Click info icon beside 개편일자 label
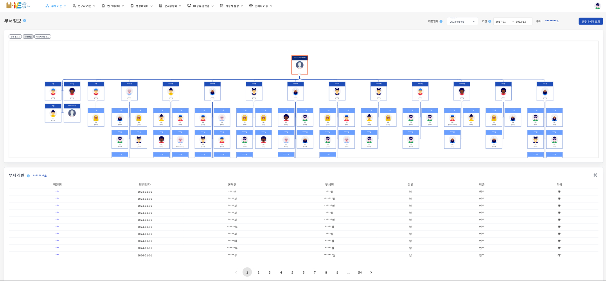Image resolution: width=606 pixels, height=281 pixels. (441, 21)
